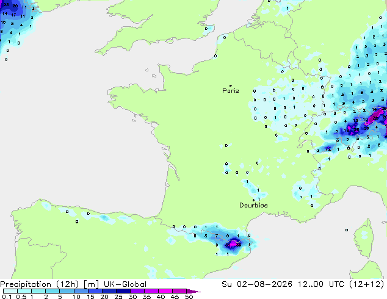Click the '10' legend scale value
The image size is (387, 299).
(x=76, y=297)
